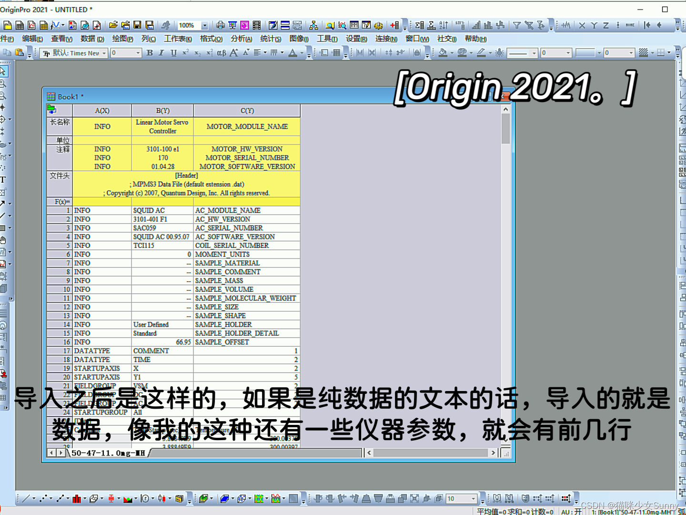Image resolution: width=686 pixels, height=515 pixels.
Task: Open the zoom percentage dropdown
Action: pyautogui.click(x=205, y=26)
